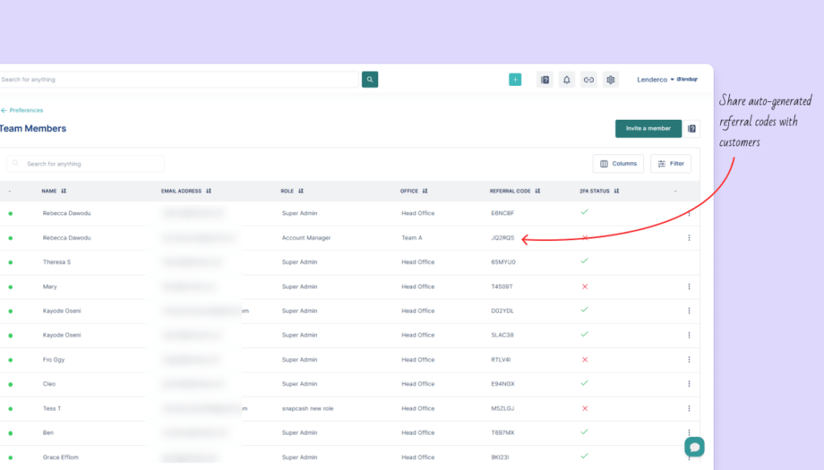Click help icon beside Invite a member
824x470 pixels.
[691, 129]
